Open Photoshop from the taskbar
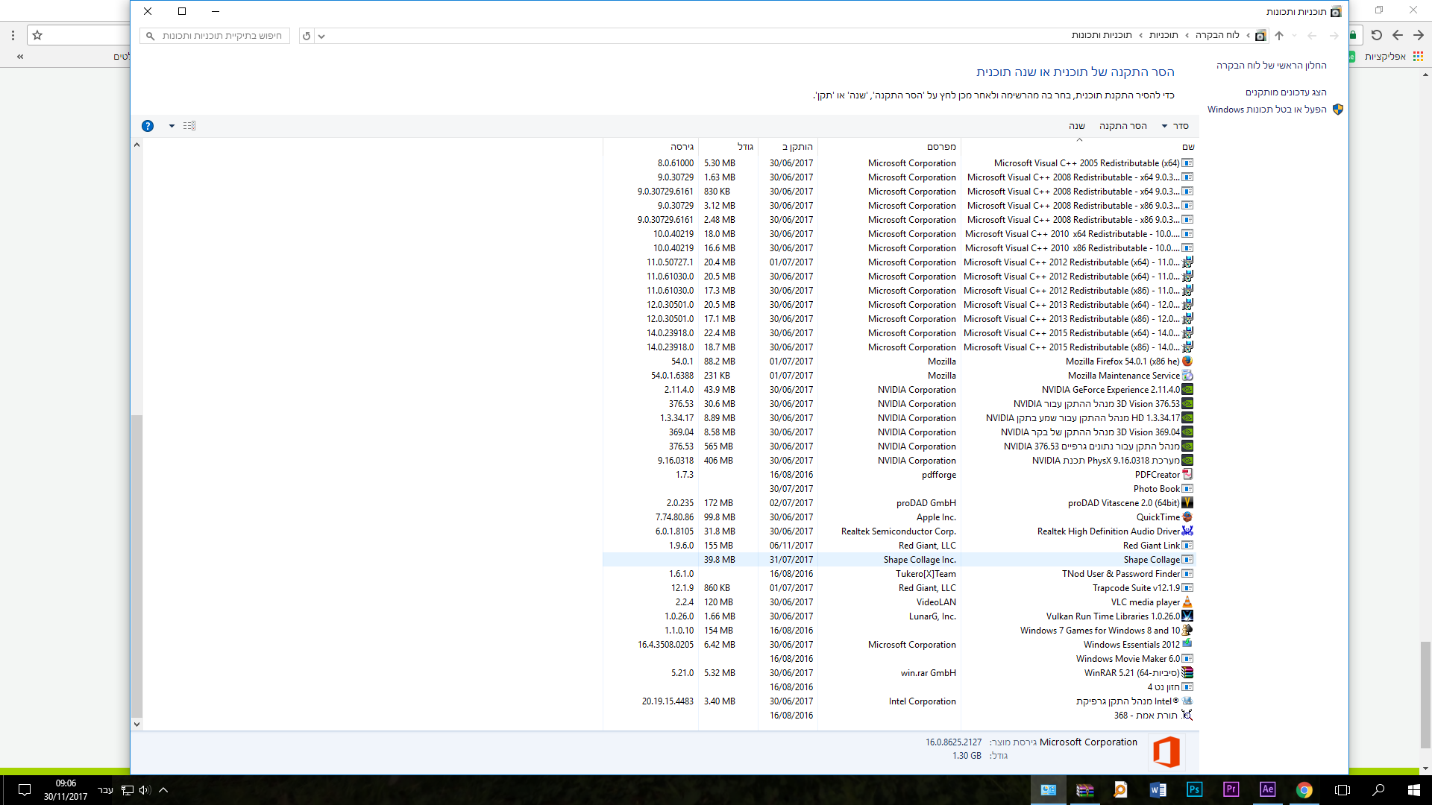Screen dimensions: 1432x805 pos(1194,789)
